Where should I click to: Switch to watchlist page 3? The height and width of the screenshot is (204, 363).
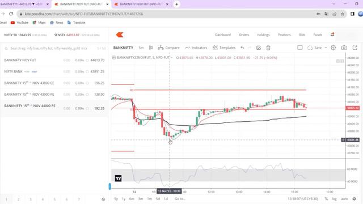[x=30, y=199]
